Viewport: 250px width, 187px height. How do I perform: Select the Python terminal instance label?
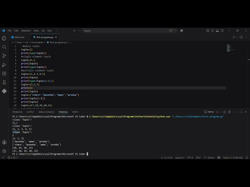point(209,112)
